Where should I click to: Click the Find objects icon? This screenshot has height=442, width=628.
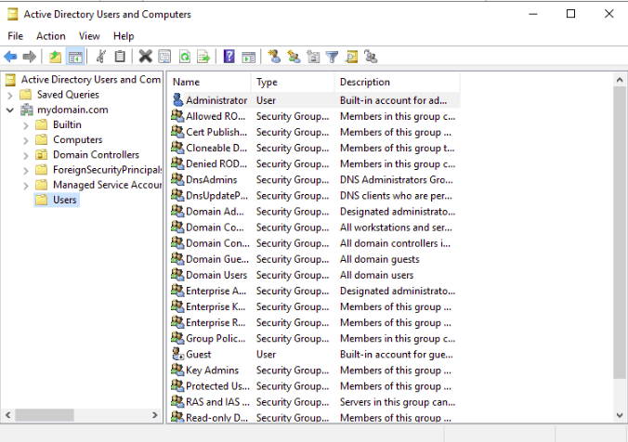click(x=352, y=57)
